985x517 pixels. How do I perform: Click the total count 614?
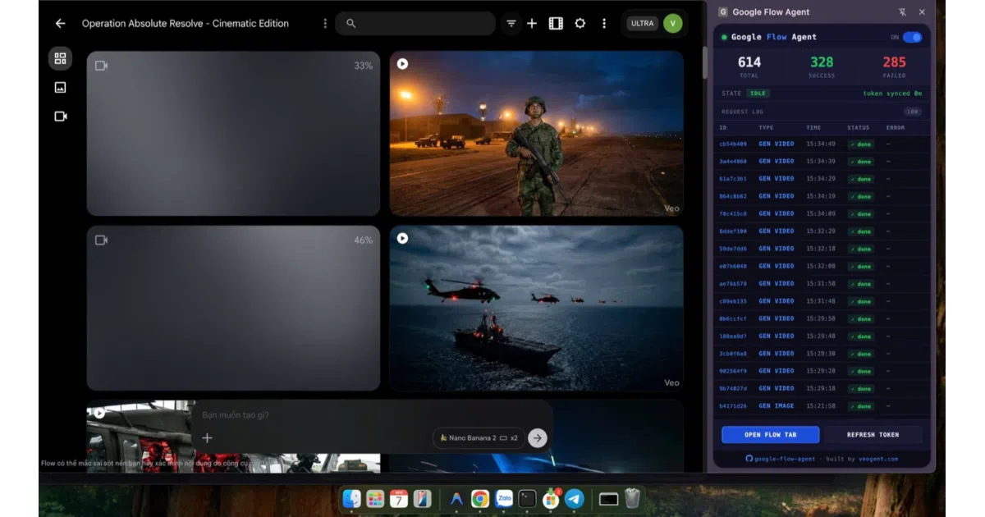click(x=749, y=62)
